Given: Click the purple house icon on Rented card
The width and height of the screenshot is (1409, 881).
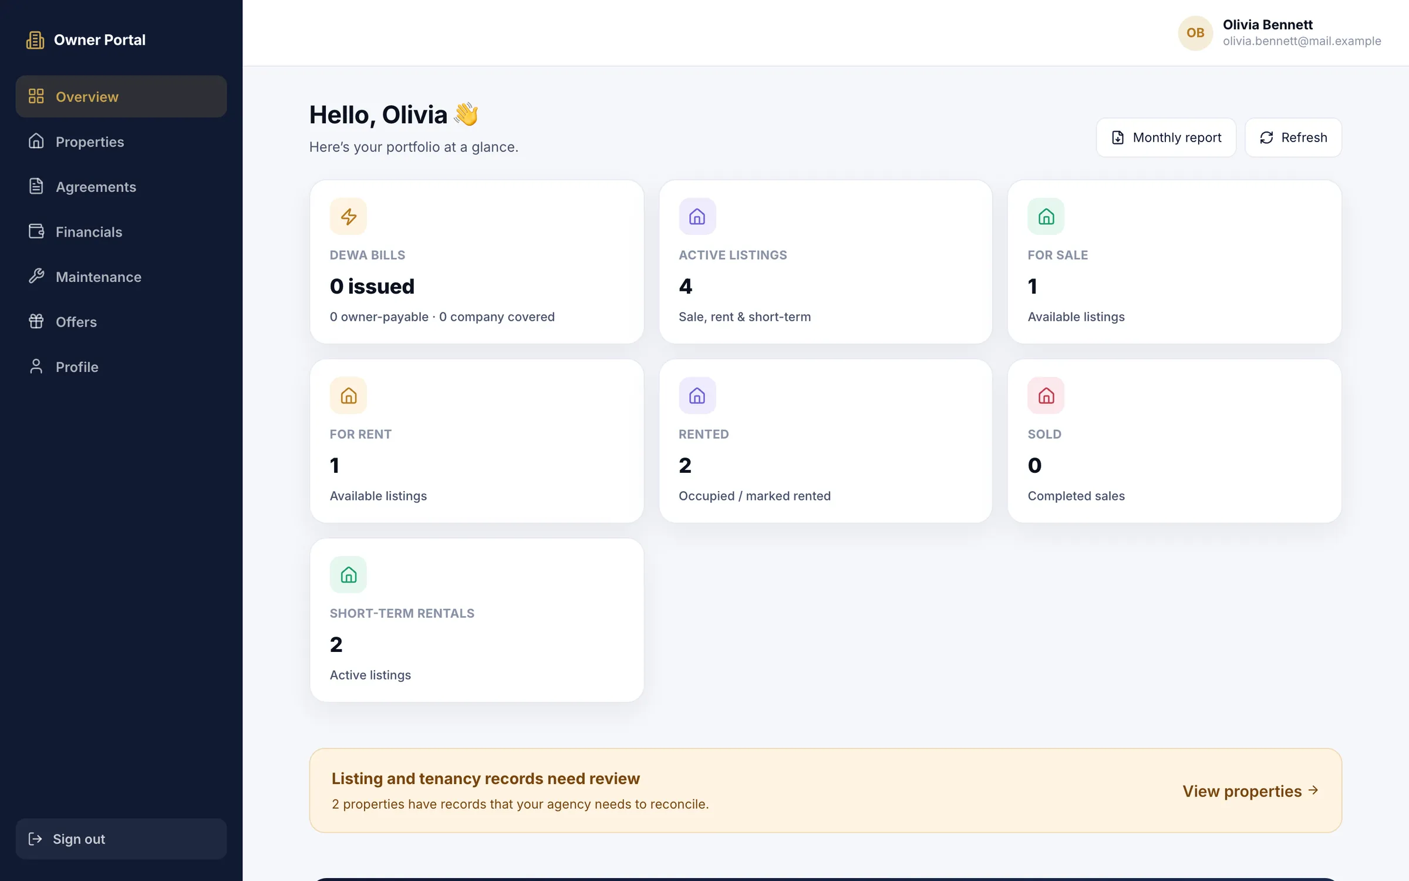Looking at the screenshot, I should tap(697, 395).
